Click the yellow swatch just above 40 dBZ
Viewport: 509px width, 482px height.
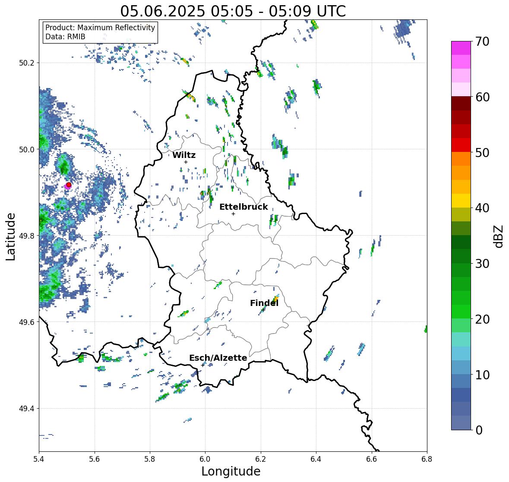pos(461,201)
